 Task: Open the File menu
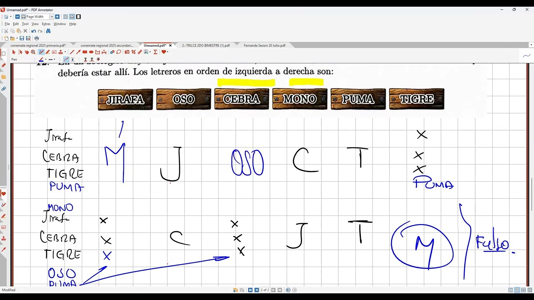[7, 24]
